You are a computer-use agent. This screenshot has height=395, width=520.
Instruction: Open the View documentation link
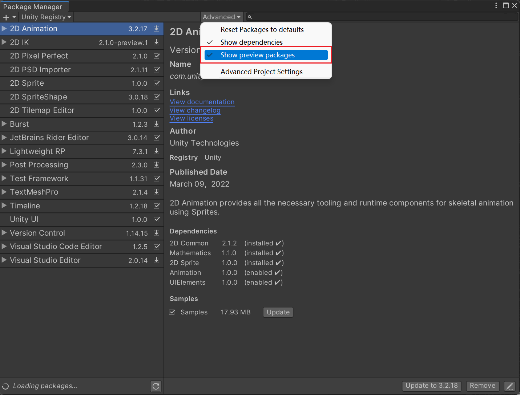click(x=202, y=102)
